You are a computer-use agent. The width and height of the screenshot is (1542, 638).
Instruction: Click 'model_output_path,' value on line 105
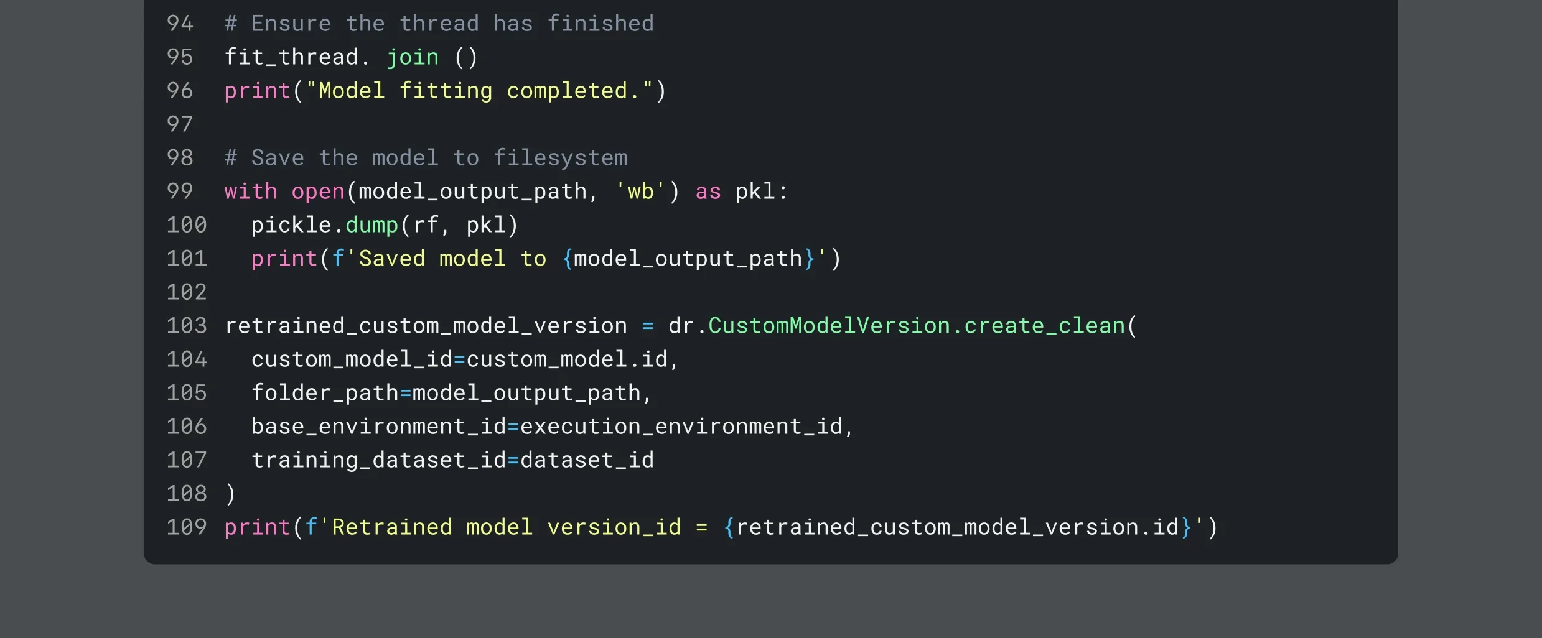click(x=532, y=393)
